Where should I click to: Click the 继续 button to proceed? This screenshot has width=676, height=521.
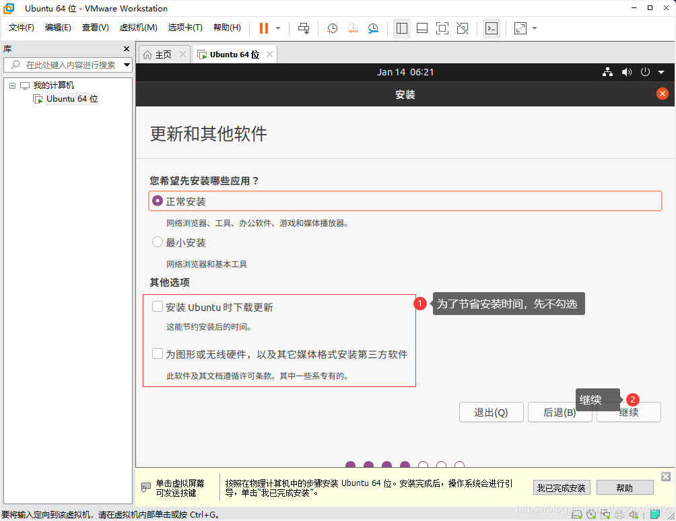coord(629,413)
